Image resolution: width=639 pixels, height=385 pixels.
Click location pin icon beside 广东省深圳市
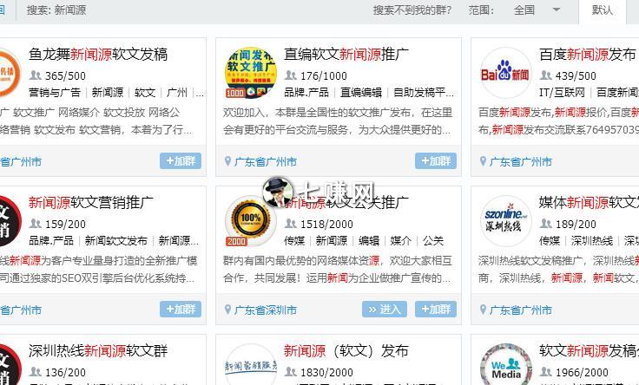[x=227, y=310]
